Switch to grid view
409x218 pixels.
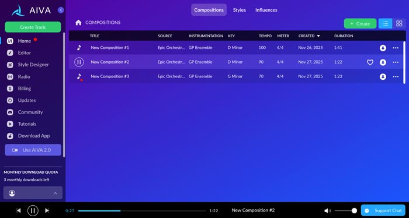[399, 23]
